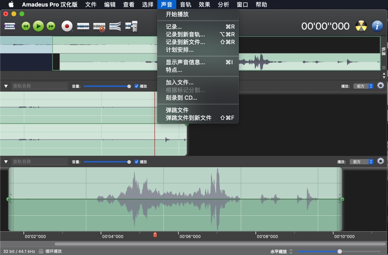The width and height of the screenshot is (388, 255).
Task: Click the red record button
Action: (67, 26)
